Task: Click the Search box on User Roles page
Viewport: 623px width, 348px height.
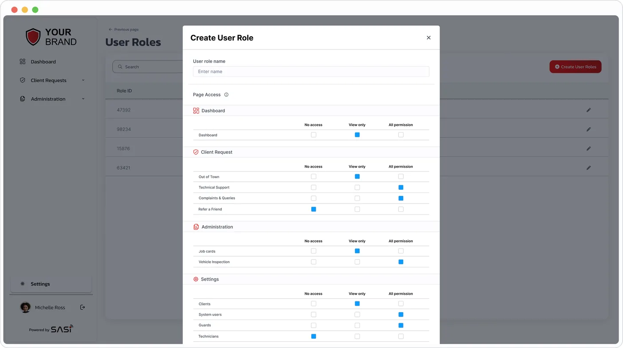Action: coord(148,67)
